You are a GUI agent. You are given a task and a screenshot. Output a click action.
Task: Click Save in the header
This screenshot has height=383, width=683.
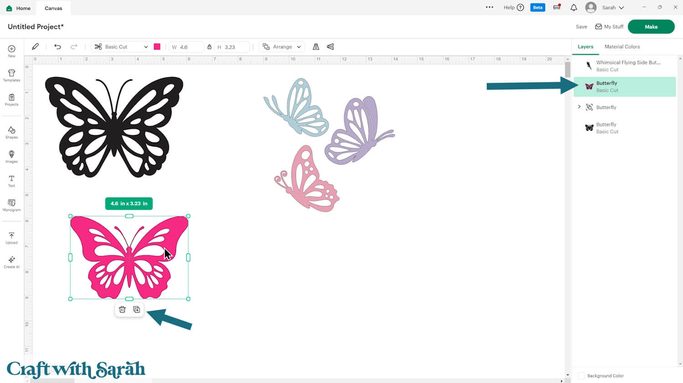tap(581, 27)
